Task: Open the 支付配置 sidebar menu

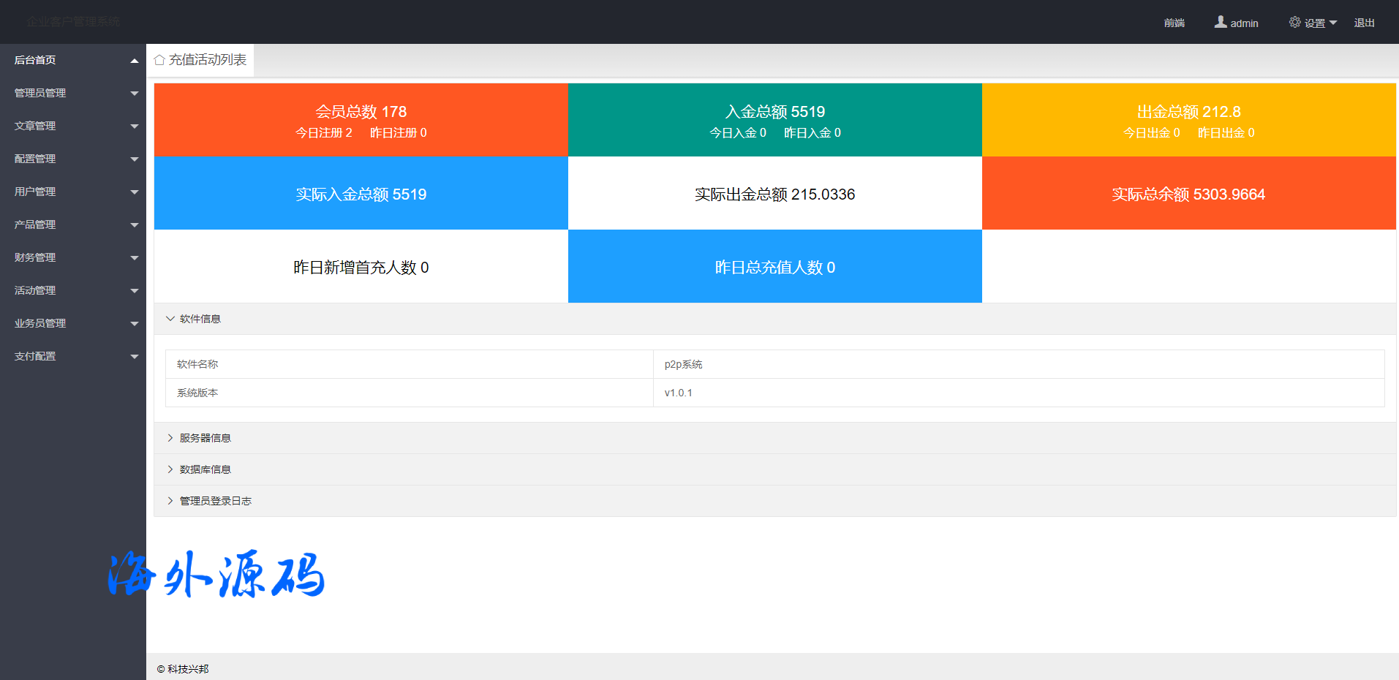Action: click(35, 356)
